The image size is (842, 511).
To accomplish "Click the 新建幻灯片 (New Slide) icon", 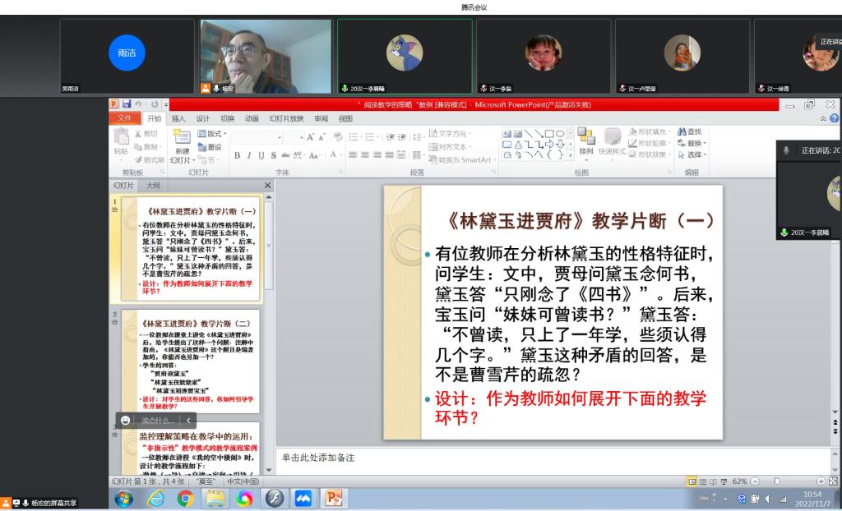I will [182, 137].
